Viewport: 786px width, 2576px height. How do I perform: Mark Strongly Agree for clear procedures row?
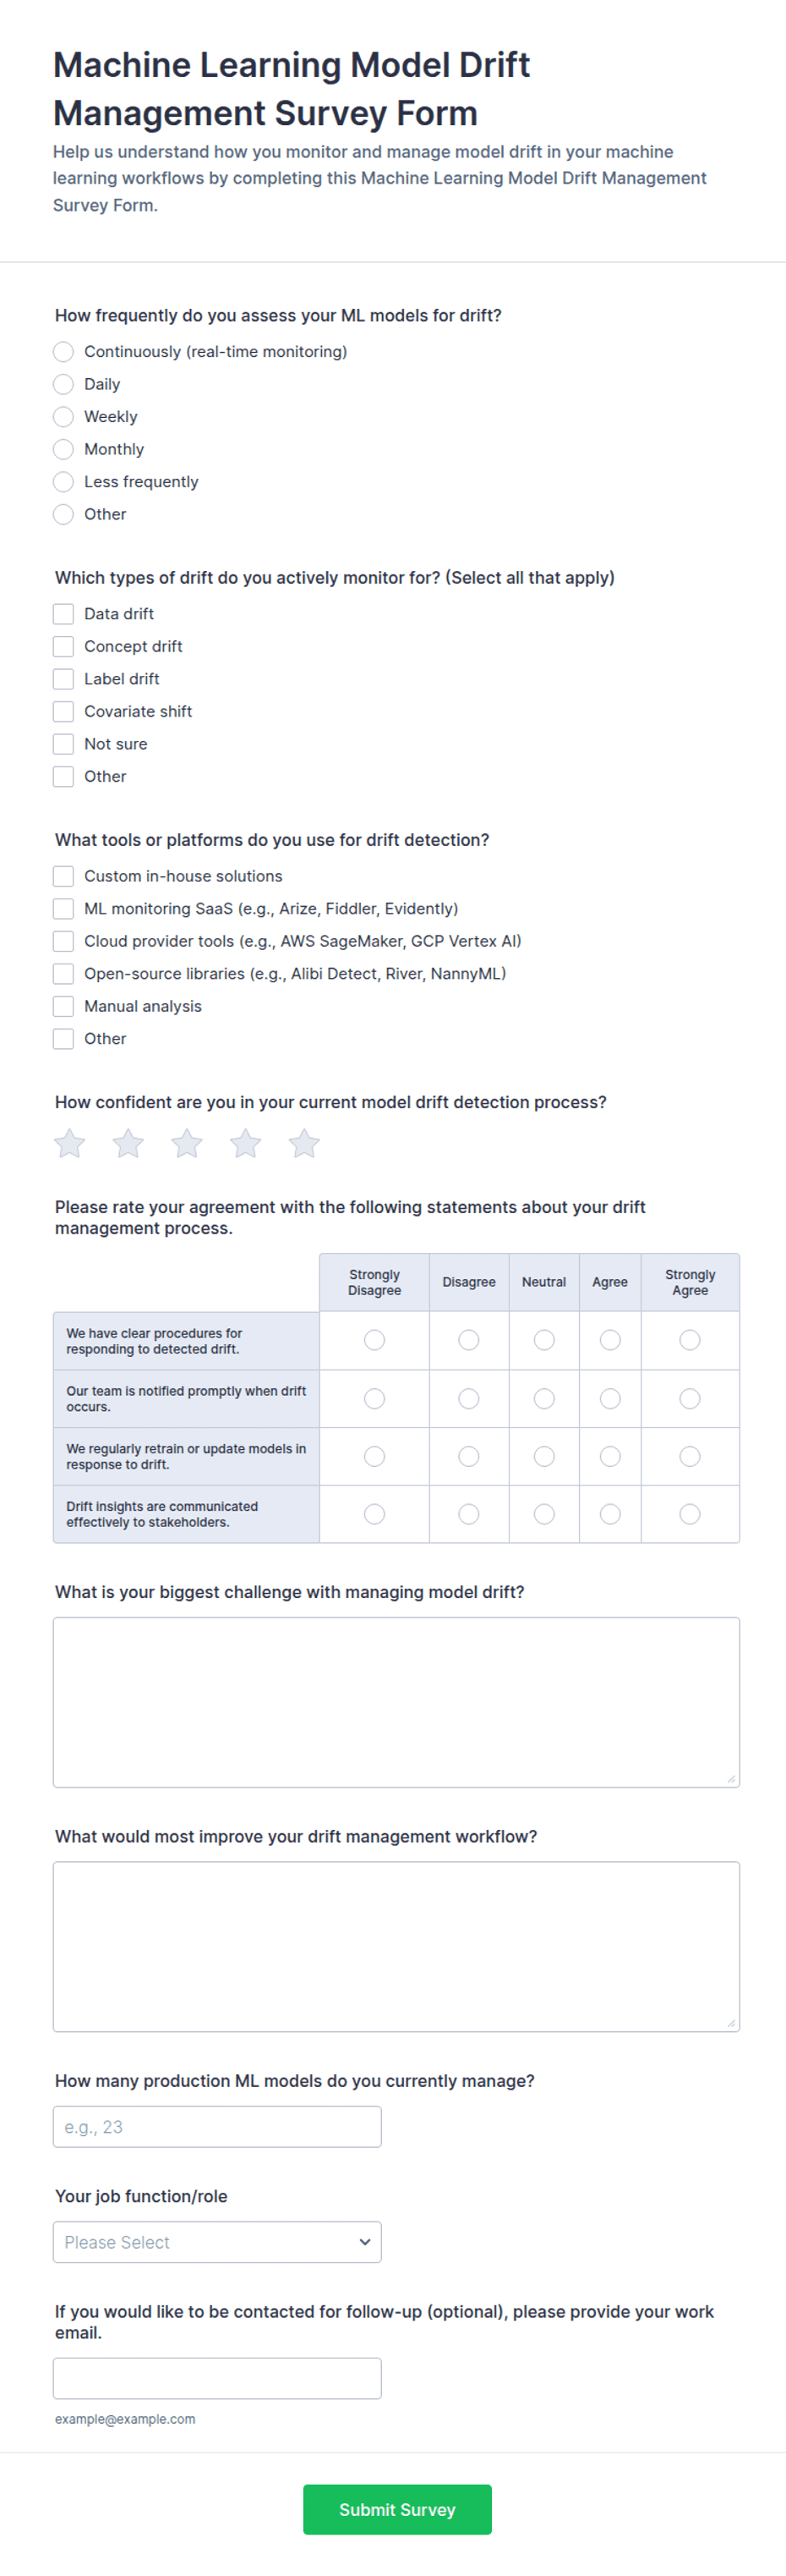pyautogui.click(x=689, y=1340)
